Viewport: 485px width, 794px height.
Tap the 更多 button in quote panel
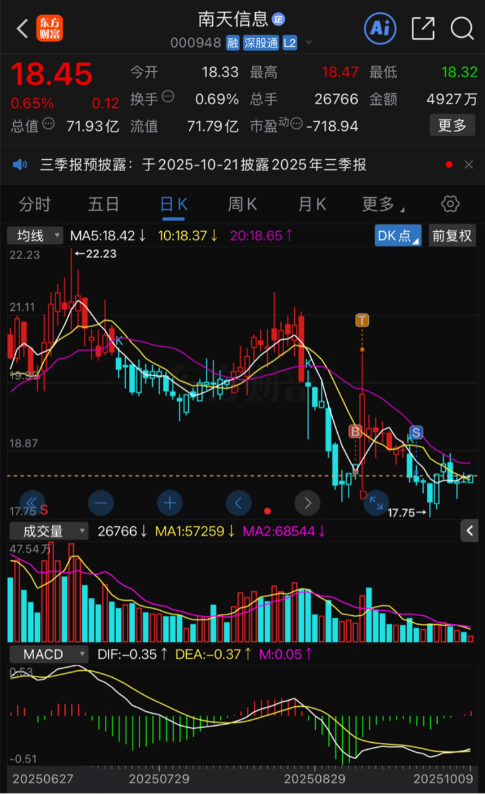point(452,125)
